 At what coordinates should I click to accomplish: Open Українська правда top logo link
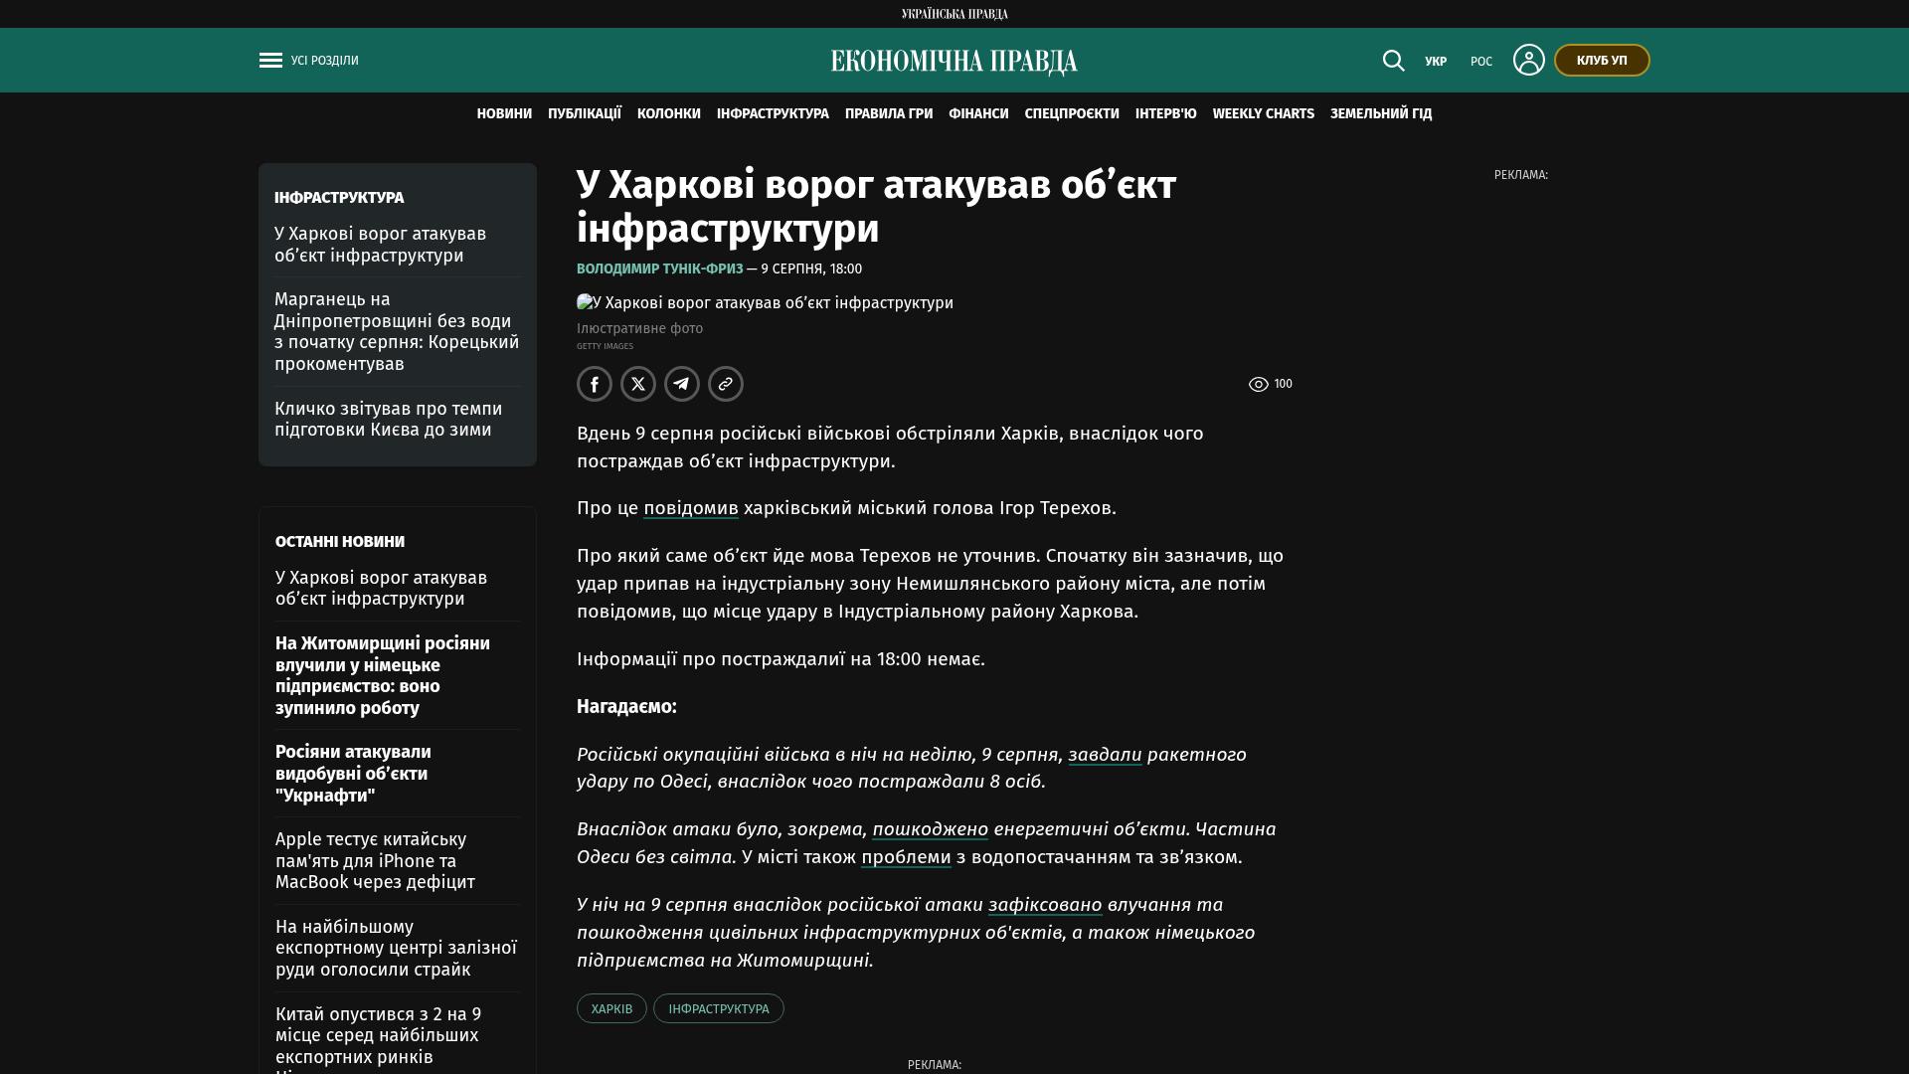click(954, 14)
